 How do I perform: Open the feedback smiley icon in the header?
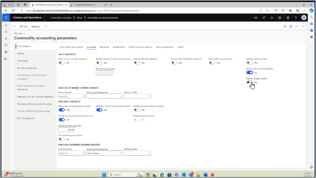280,18
